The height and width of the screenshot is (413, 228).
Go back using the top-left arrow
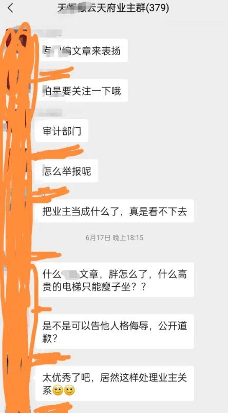coord(10,8)
